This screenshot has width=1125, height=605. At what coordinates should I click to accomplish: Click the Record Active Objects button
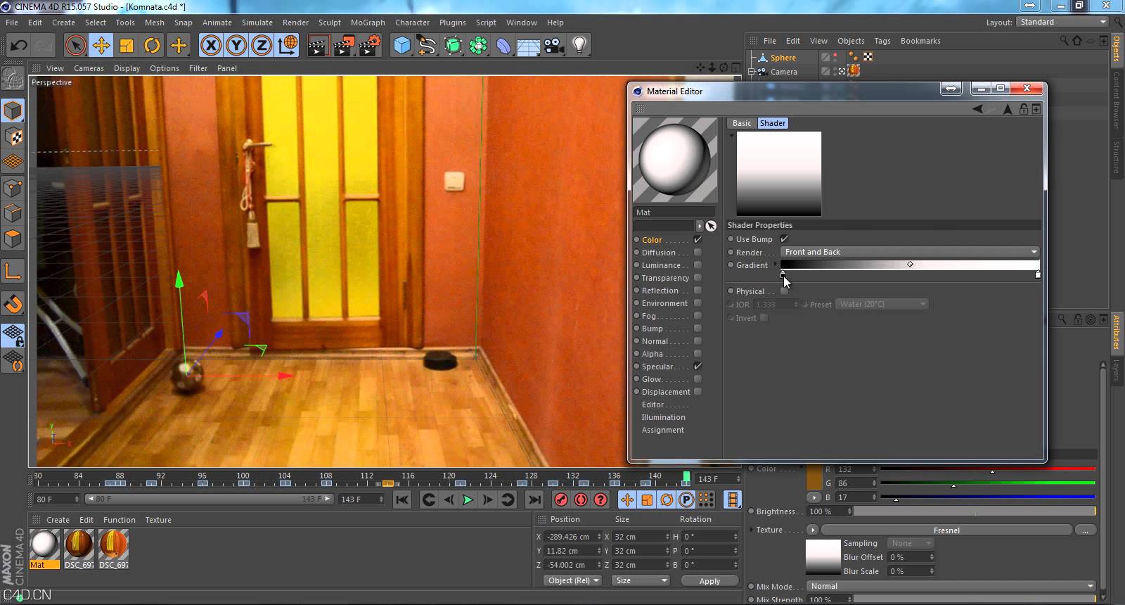pyautogui.click(x=561, y=499)
